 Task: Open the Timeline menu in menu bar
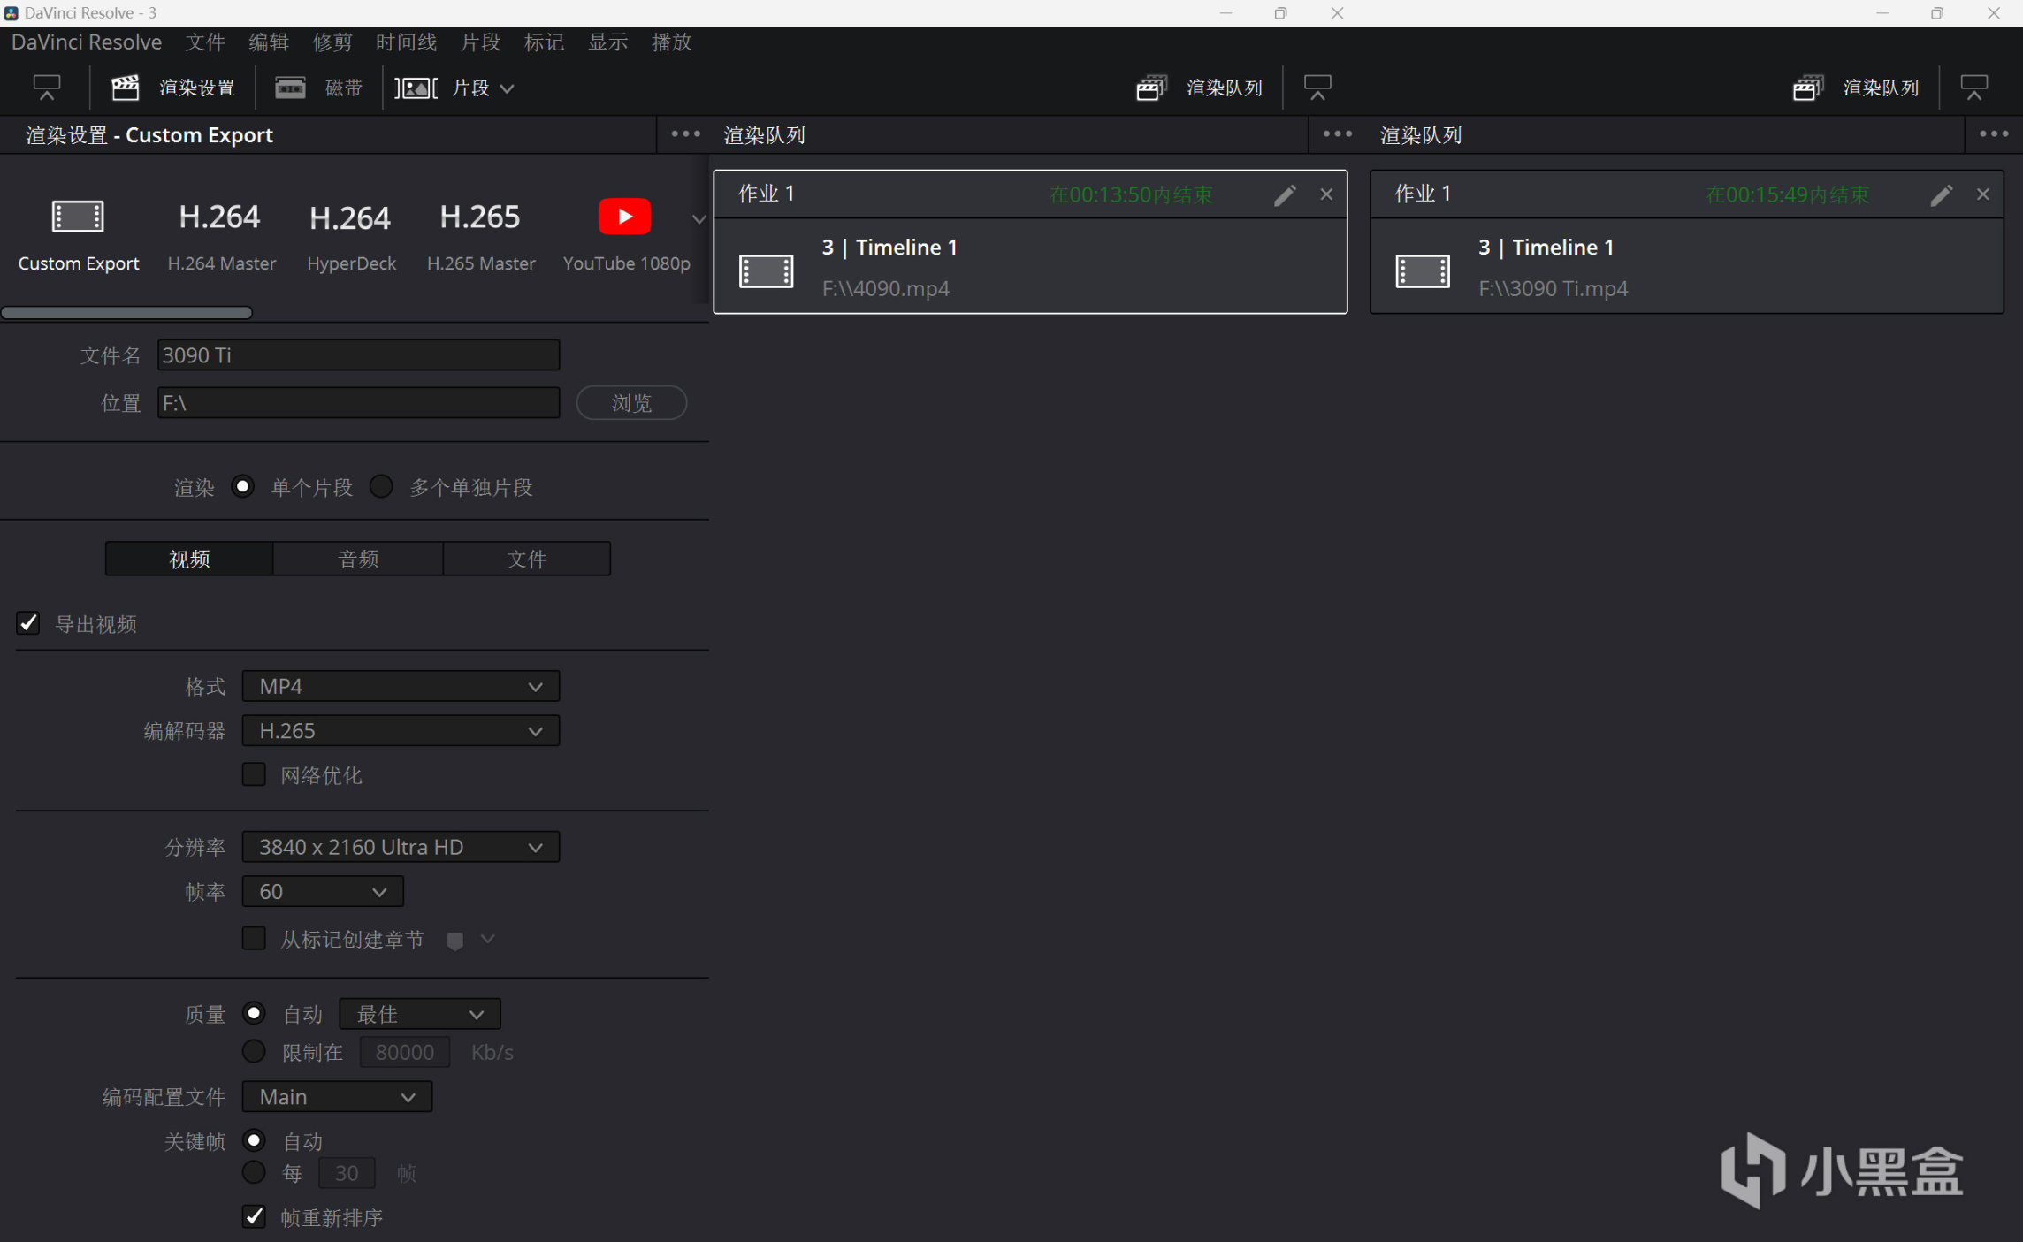pos(406,42)
